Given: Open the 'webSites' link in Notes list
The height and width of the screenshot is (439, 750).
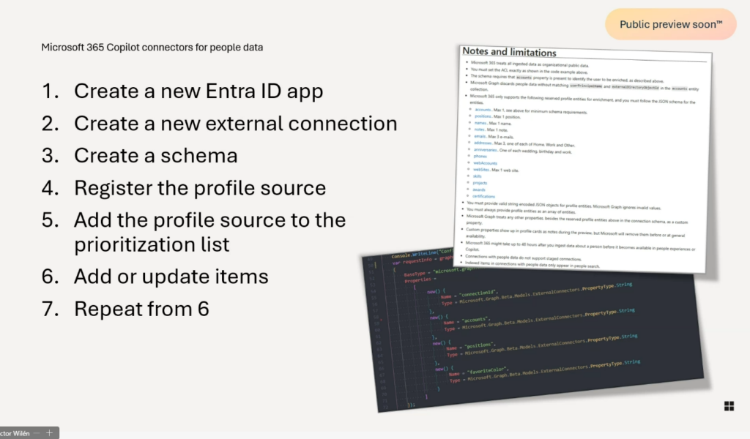Looking at the screenshot, I should 481,170.
